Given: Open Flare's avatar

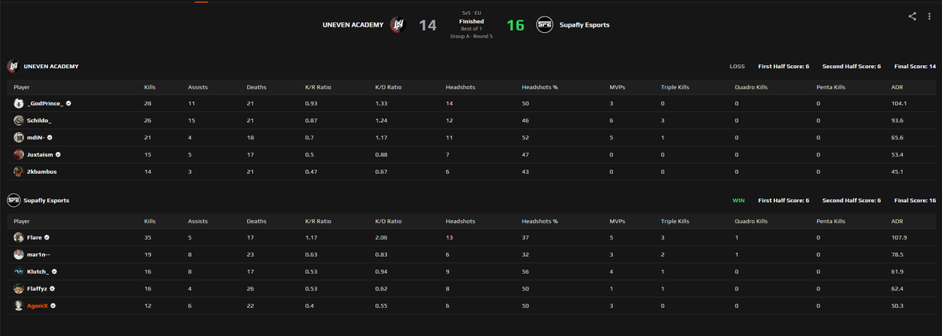Looking at the screenshot, I should 19,237.
